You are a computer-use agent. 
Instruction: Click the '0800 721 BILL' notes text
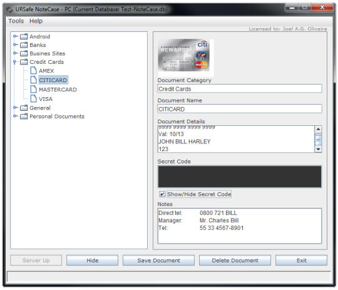pyautogui.click(x=218, y=213)
